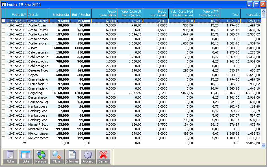
Task: Click the window title bar icon
Action: (x=4, y=5)
